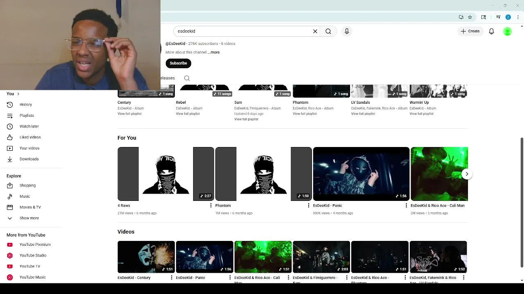Screen dimensions: 524x294
Task: Search within the channel icon
Action: [187, 78]
